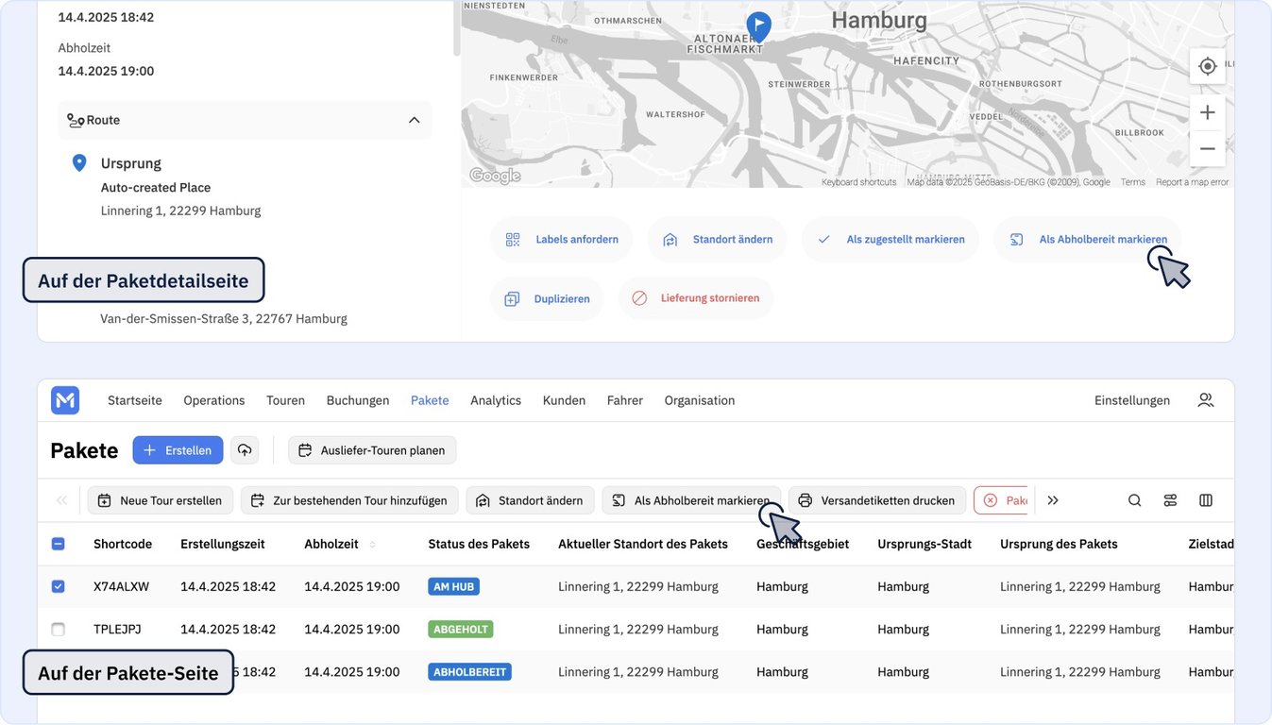
Task: Click Labels anfordern button
Action: point(561,240)
